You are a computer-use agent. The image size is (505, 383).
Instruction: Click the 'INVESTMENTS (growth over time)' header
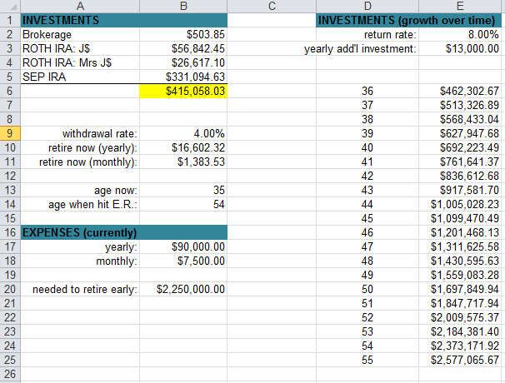click(408, 20)
